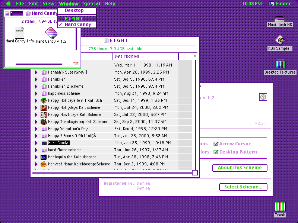Close the open Window menu via its title
The width and height of the screenshot is (298, 223).
coord(69,4)
